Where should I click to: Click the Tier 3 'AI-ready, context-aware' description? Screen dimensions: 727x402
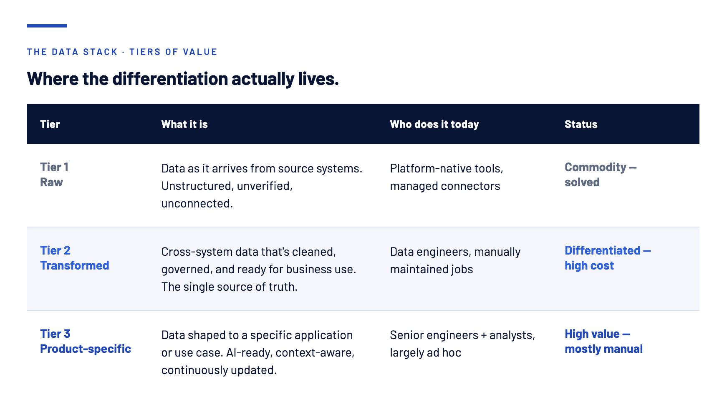(x=258, y=352)
